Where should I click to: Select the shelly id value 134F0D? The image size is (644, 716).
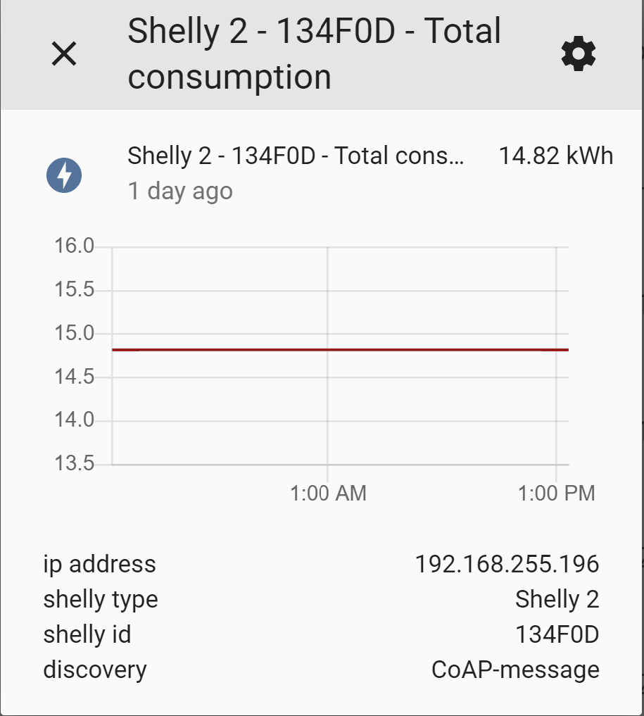pos(557,635)
